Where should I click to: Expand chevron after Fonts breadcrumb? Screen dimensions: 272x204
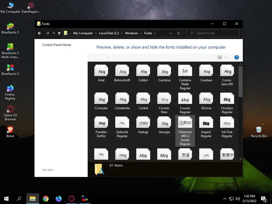[x=155, y=33]
